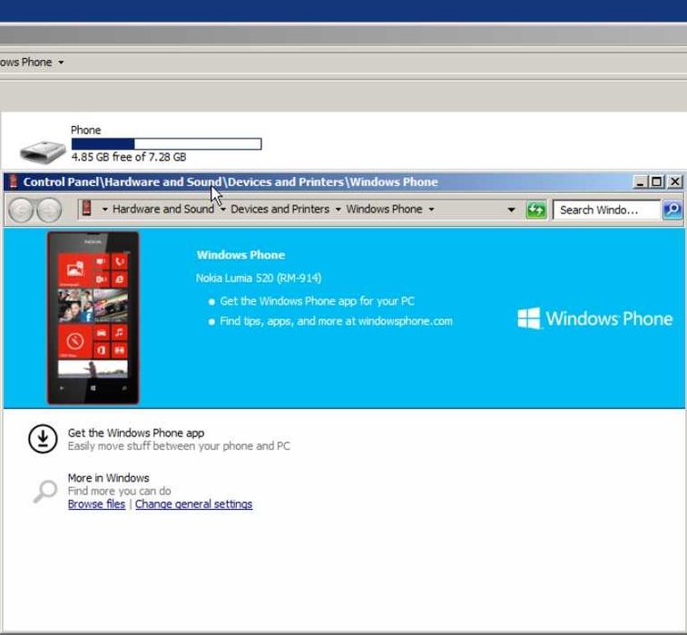Click the Windows Phone logo
The image size is (687, 635).
[594, 318]
